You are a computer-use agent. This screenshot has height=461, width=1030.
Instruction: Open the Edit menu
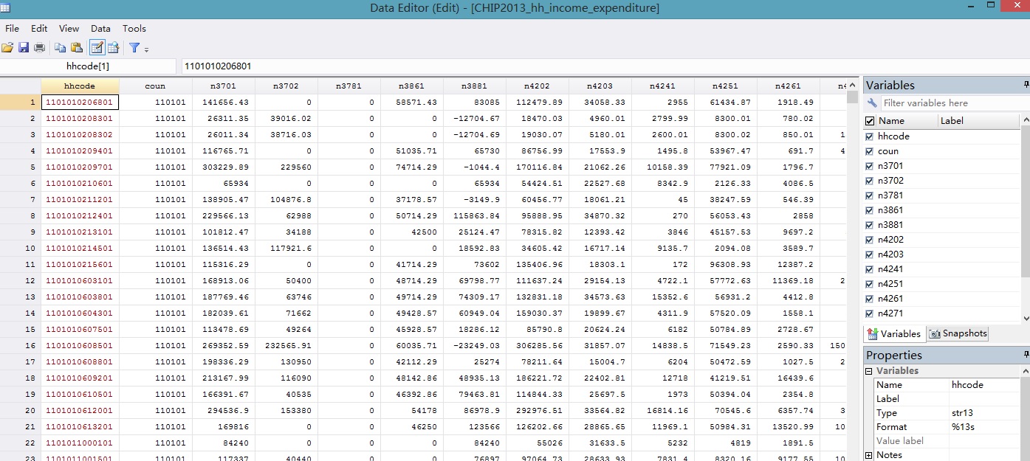[39, 28]
